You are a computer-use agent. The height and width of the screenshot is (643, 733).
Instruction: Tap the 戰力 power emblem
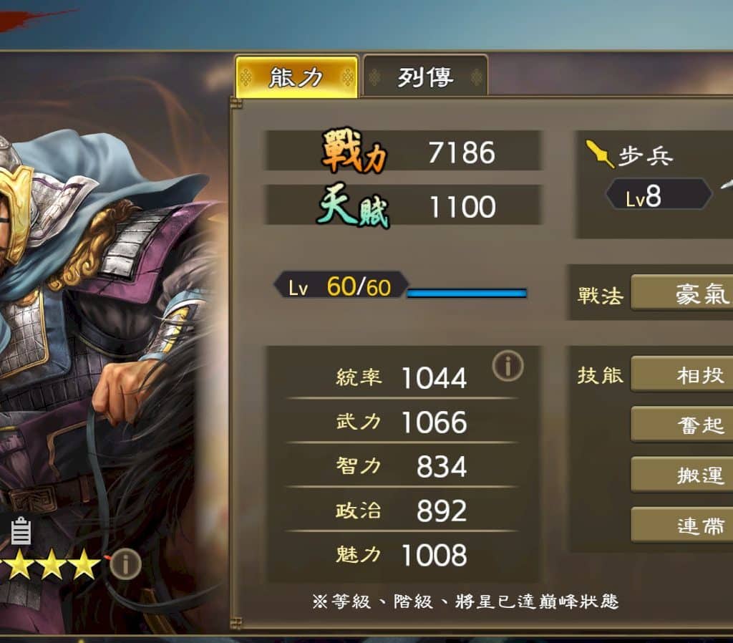pos(355,151)
